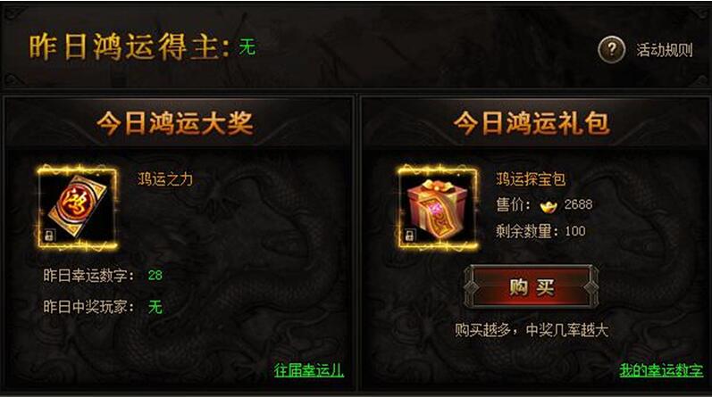The height and width of the screenshot is (397, 712).
Task: Click the 鸿运之力 prize name label
Action: tap(165, 179)
